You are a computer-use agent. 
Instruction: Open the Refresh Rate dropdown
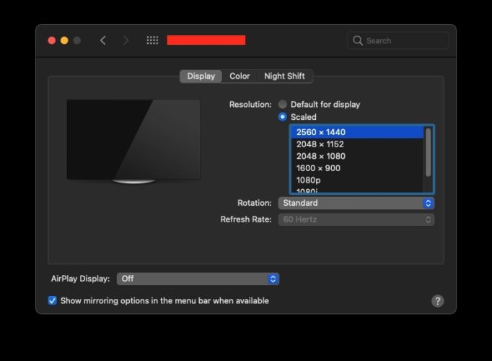[x=356, y=219]
